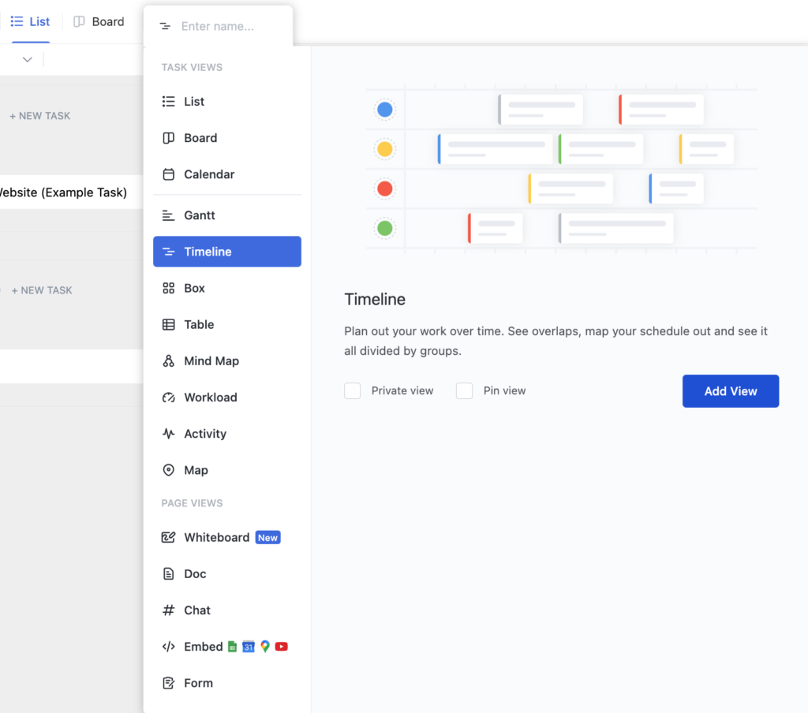Switch to the Board tab
This screenshot has height=713, width=808.
99,21
